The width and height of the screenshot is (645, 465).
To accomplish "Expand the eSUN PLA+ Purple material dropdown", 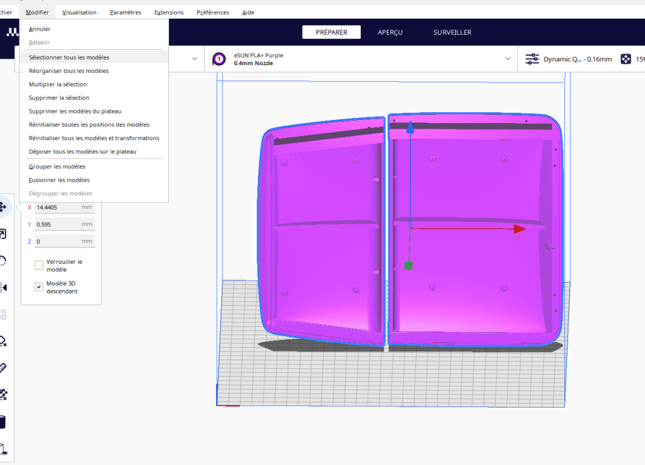I will pos(361,59).
